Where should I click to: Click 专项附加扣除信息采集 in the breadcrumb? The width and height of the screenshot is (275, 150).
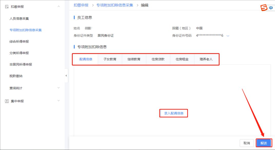115,5
